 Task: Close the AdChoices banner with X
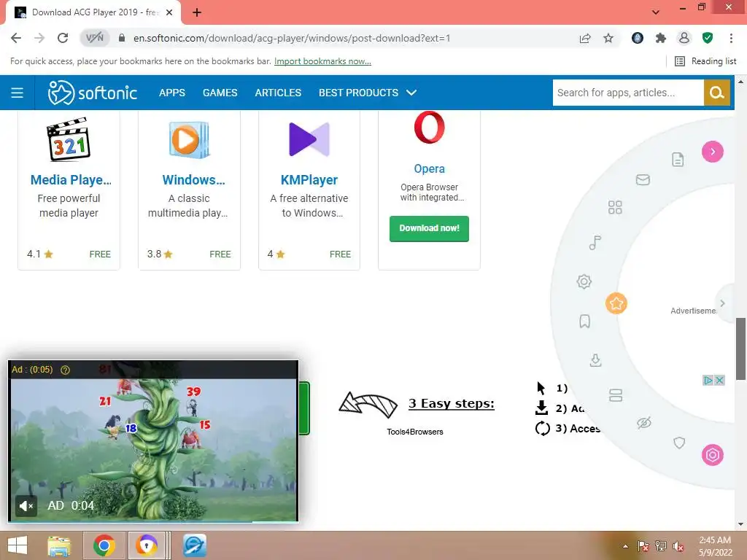[719, 380]
